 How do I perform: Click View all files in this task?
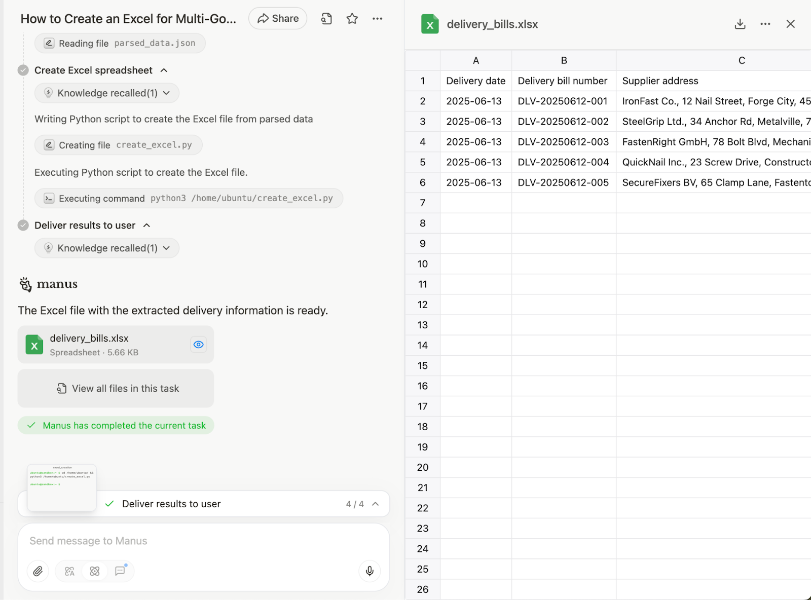[116, 388]
